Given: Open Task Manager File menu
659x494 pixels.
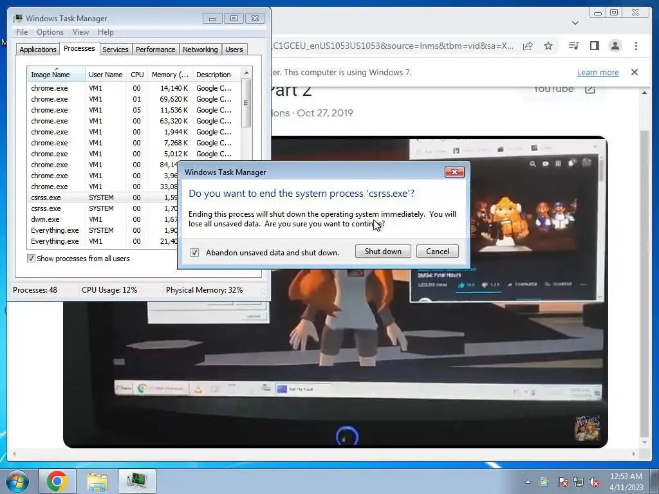Looking at the screenshot, I should pos(22,32).
